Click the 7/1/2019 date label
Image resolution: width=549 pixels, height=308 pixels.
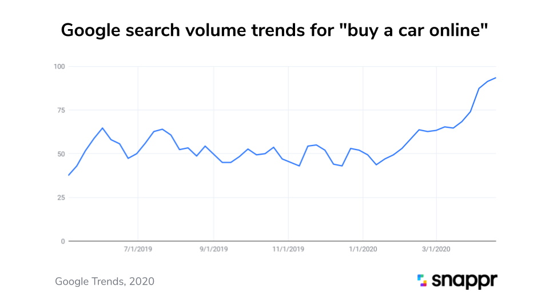pos(138,249)
